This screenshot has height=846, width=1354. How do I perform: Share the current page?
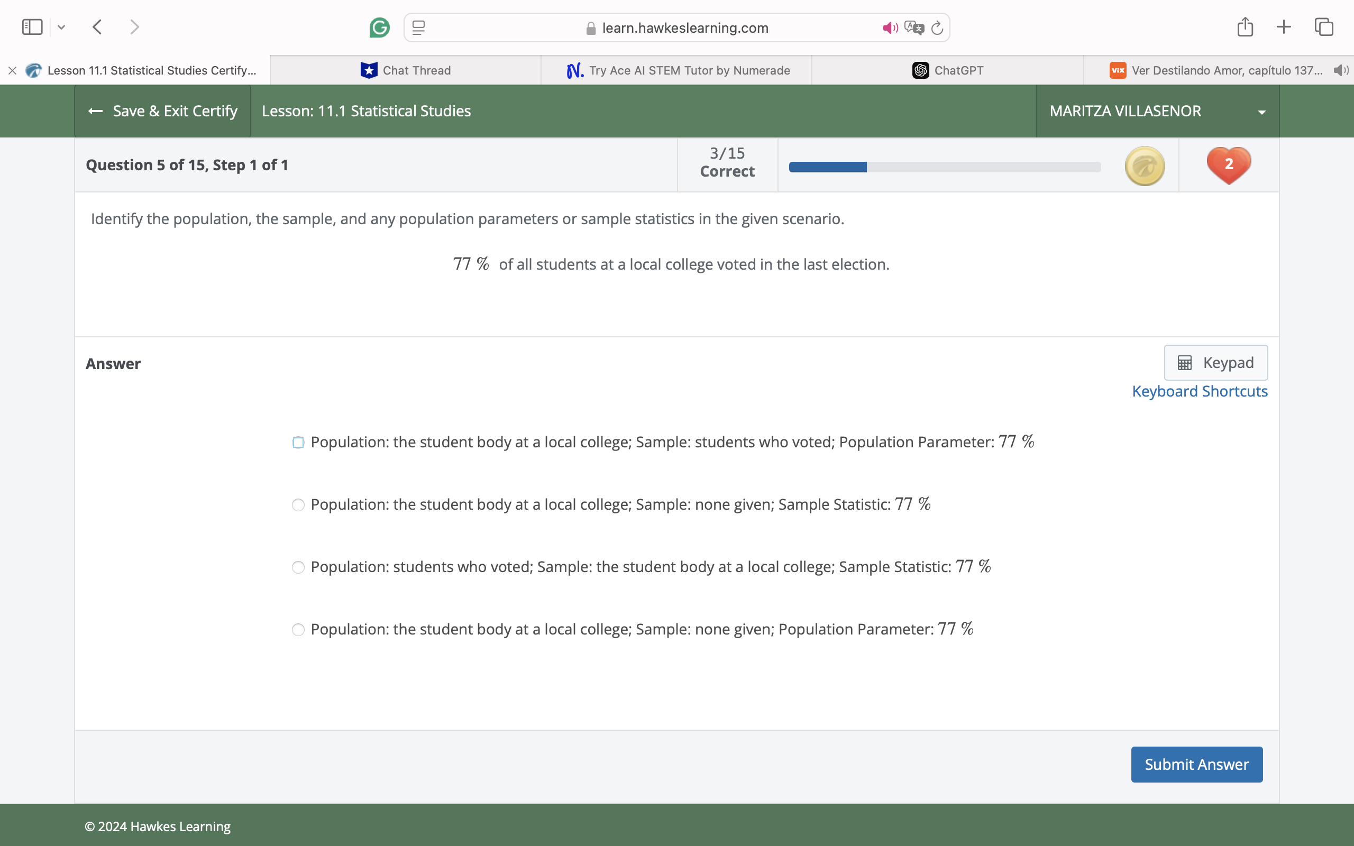click(1245, 26)
